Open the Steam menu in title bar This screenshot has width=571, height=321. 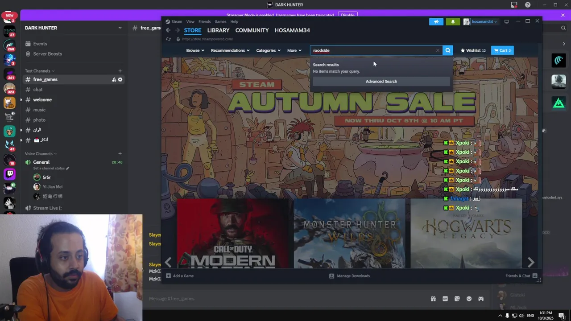[177, 21]
